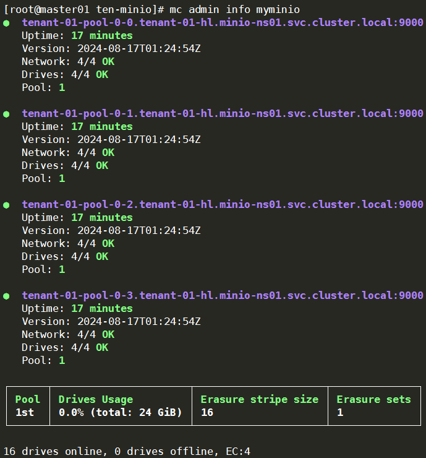Click the '1st' pool cell in table
Viewport: 426px width, 458px height.
point(25,412)
